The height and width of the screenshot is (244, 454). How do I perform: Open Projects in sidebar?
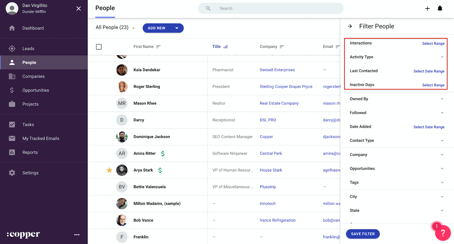30,104
